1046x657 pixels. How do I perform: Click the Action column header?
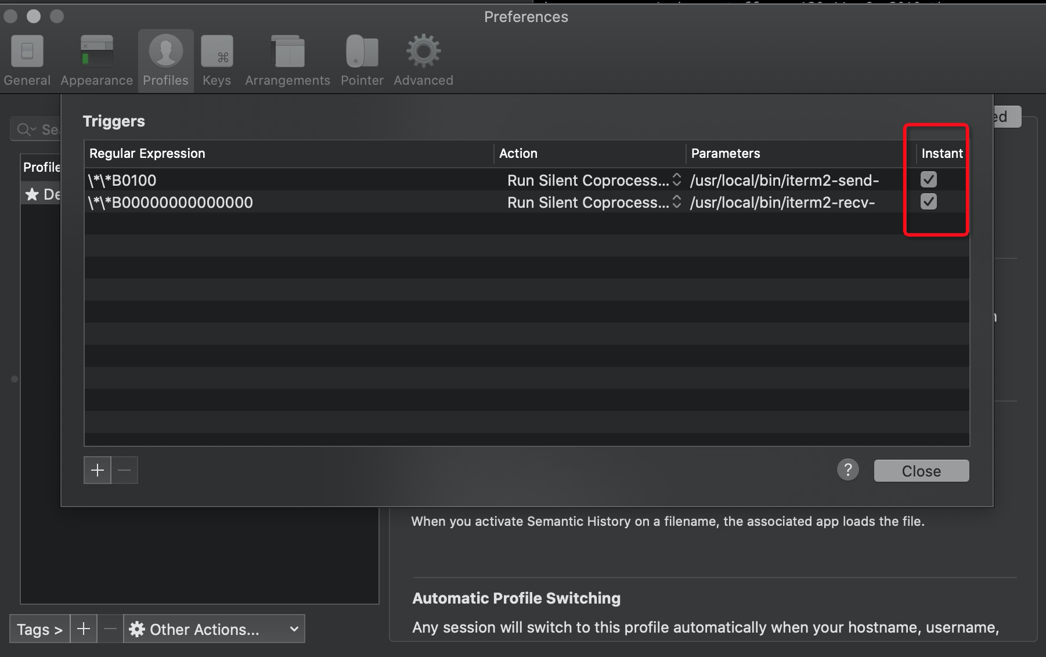coord(590,153)
